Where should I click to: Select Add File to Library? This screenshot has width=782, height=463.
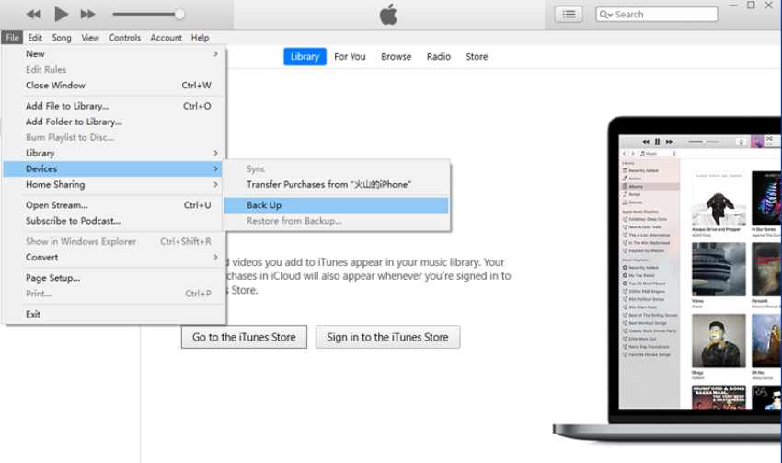point(114,106)
